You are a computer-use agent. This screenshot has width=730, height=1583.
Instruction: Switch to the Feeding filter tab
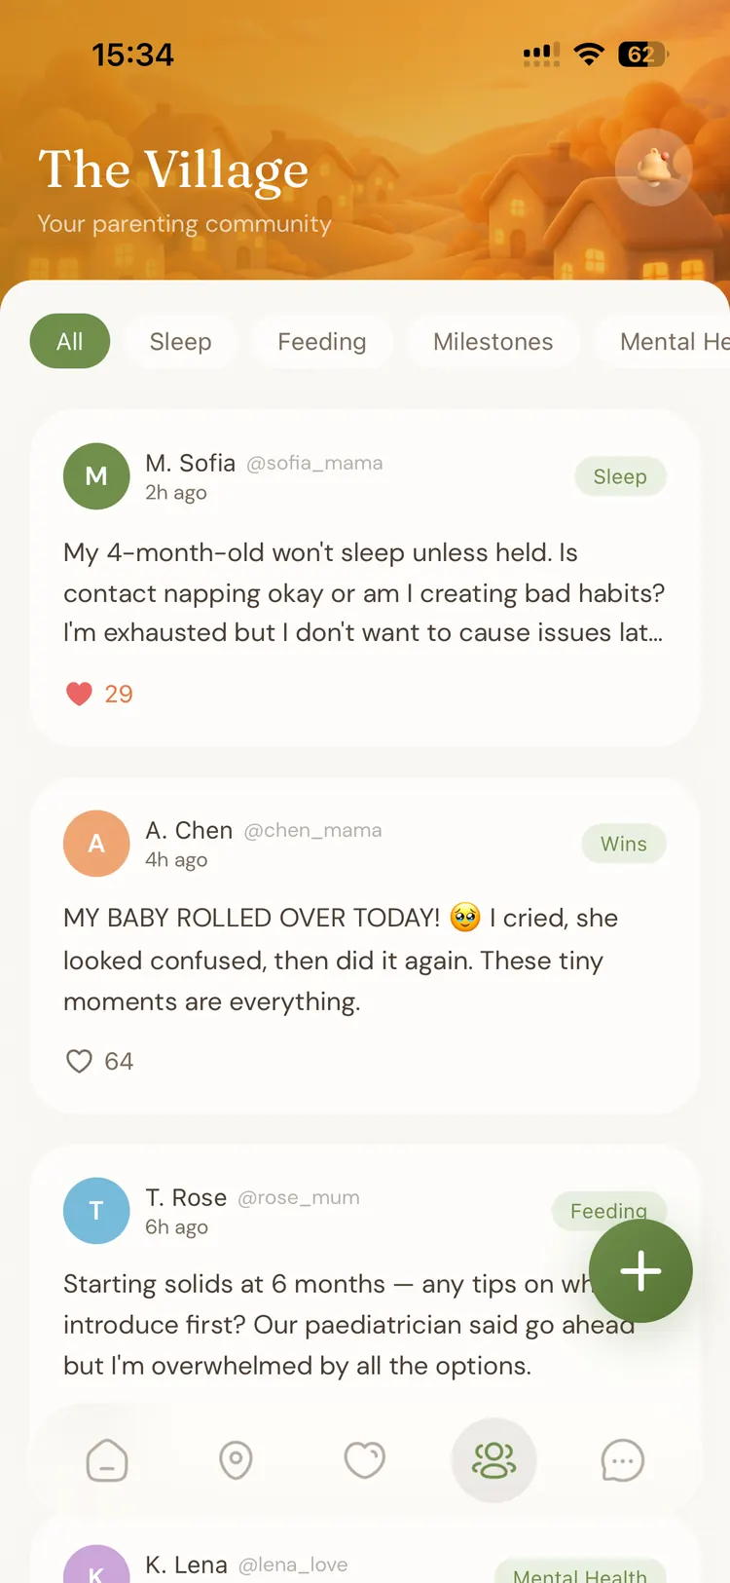[322, 342]
